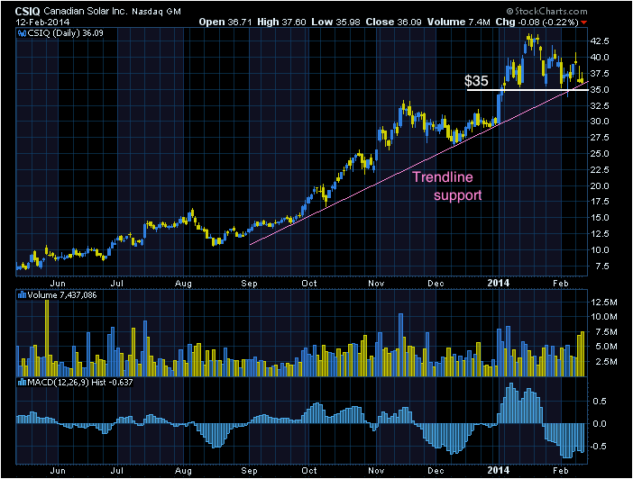Click the Canadian Solar Inc. company name
The width and height of the screenshot is (633, 479).
(86, 12)
